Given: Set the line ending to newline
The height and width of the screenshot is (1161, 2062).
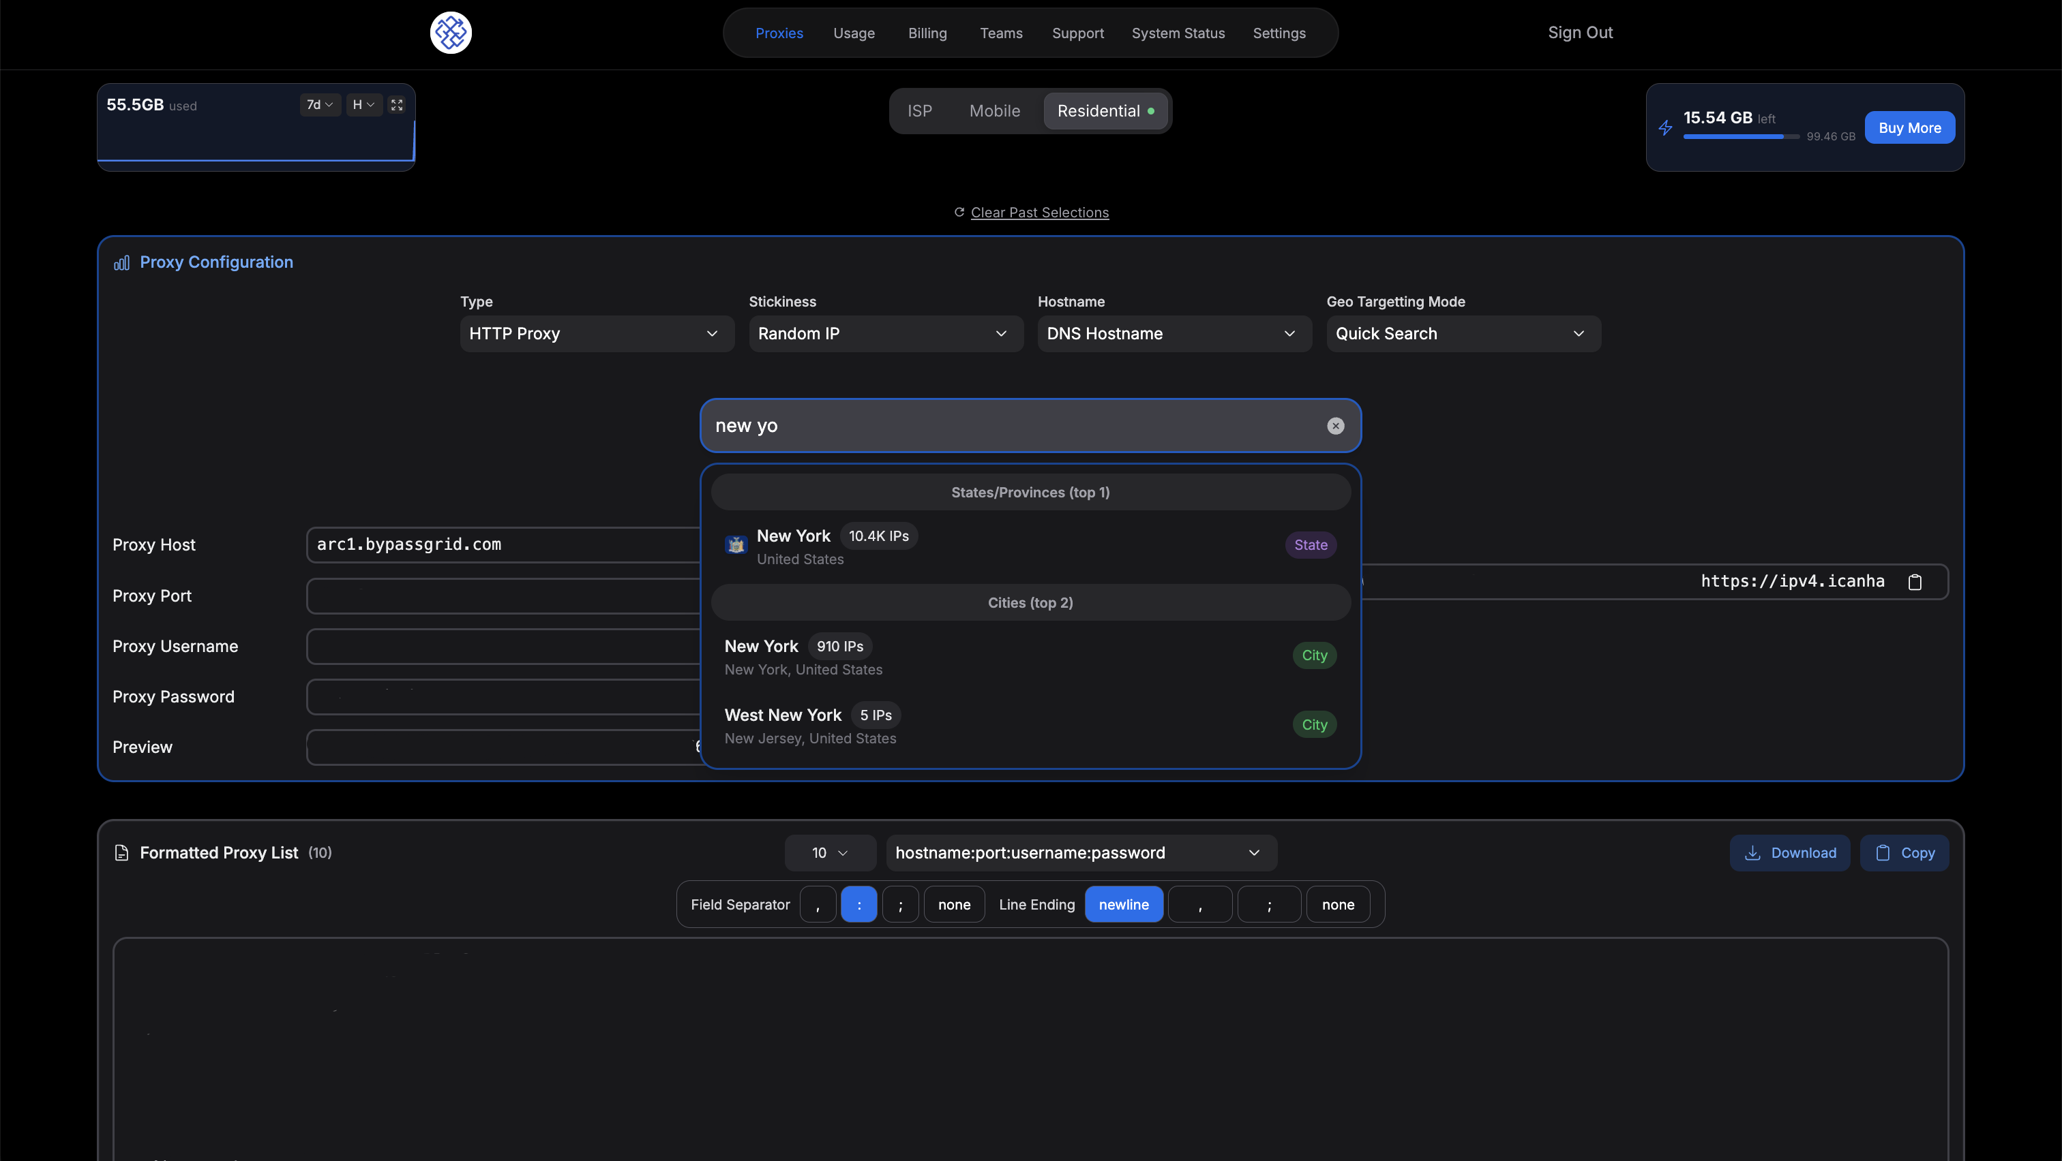Looking at the screenshot, I should click(x=1123, y=905).
